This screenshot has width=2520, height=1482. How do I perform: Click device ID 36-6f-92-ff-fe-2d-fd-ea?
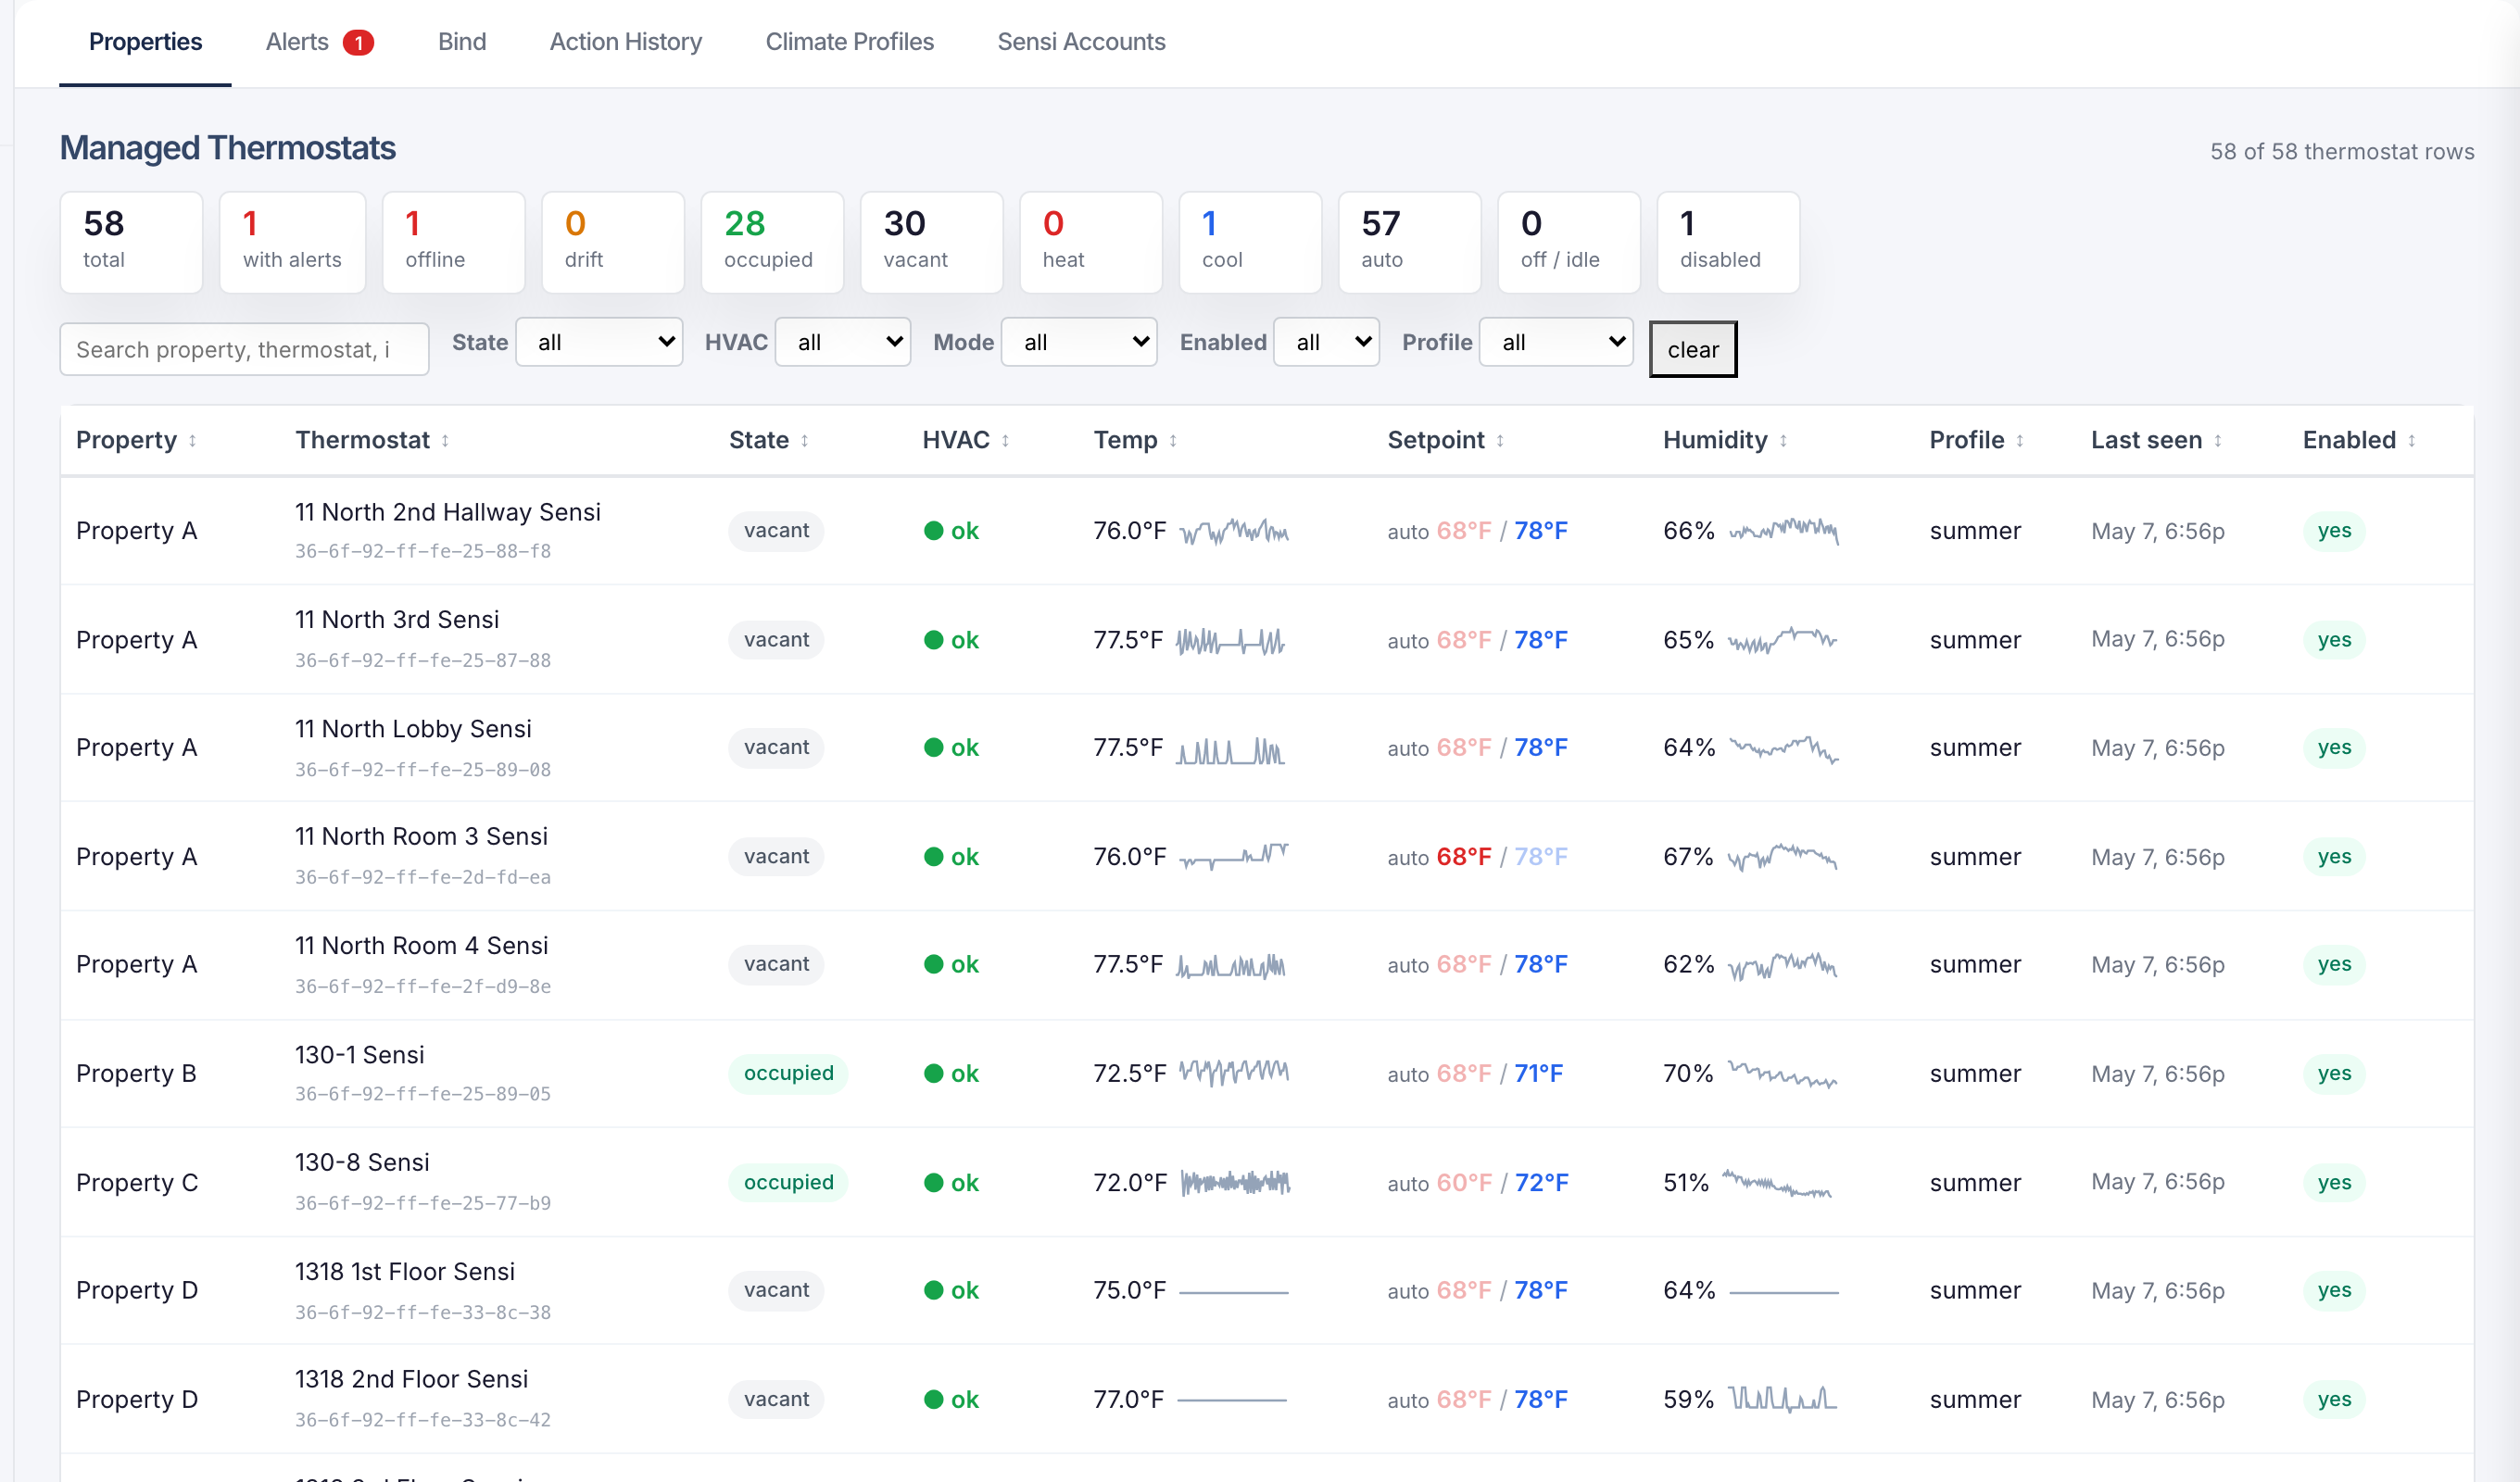pyautogui.click(x=422, y=878)
